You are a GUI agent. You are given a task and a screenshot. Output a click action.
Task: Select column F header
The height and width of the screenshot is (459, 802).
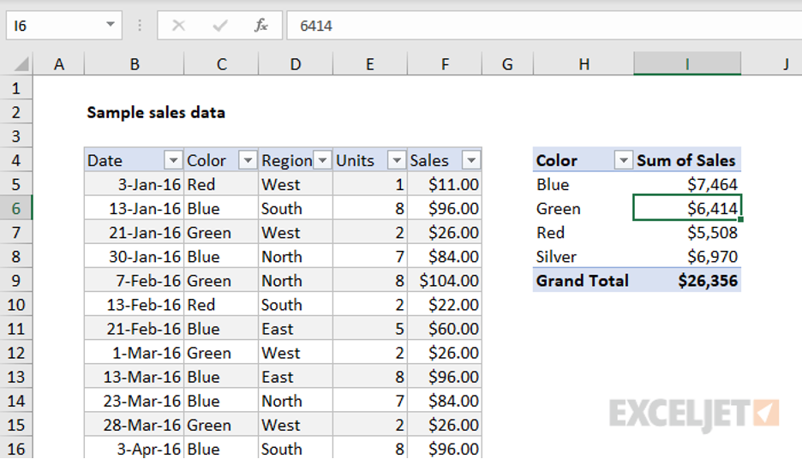[445, 64]
